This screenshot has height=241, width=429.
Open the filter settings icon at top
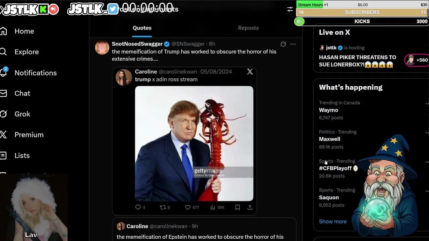point(290,9)
